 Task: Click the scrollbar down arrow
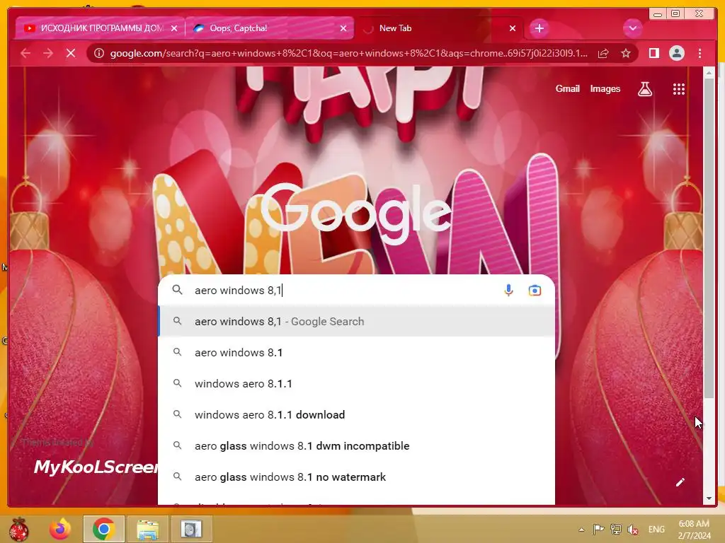tap(709, 498)
